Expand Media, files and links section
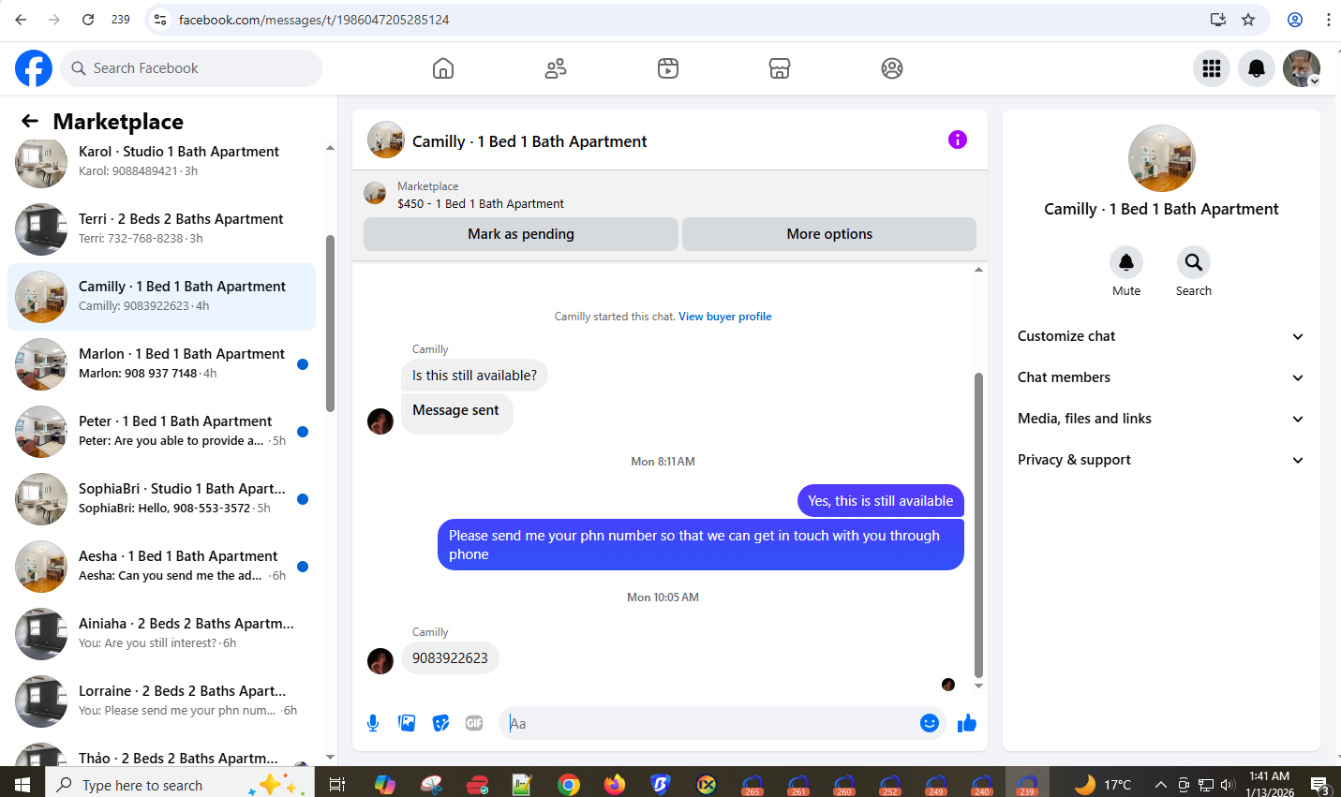 1161,419
